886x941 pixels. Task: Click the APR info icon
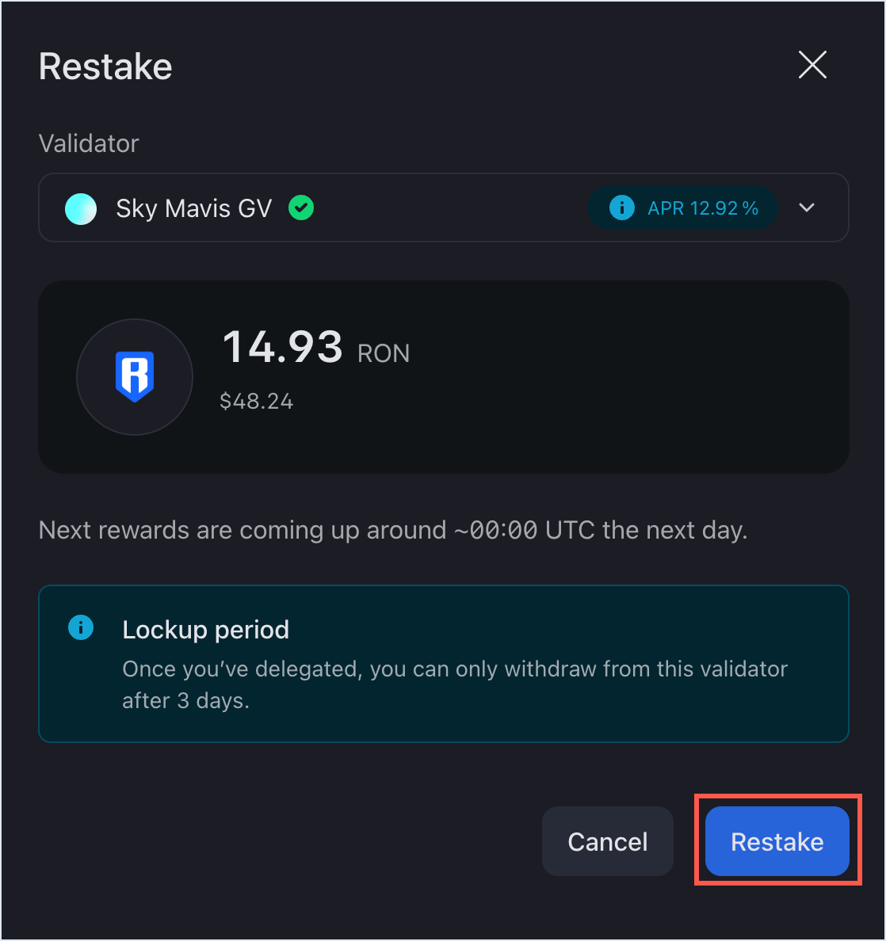pos(622,208)
